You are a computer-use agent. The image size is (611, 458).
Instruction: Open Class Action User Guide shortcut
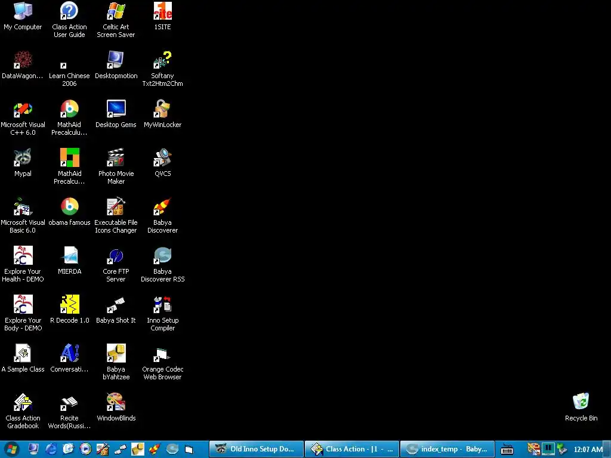coord(69,20)
